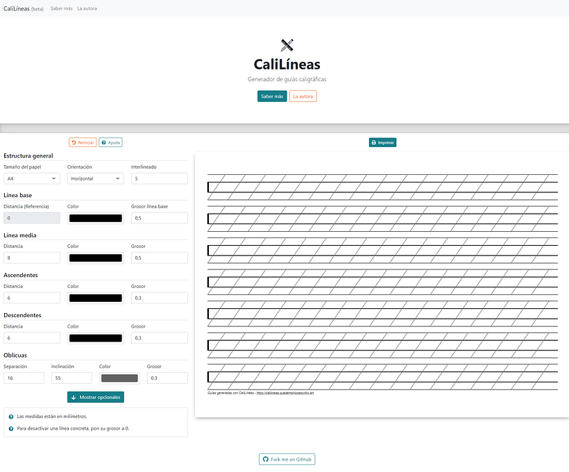Click the help icon beside millimeters note
The height and width of the screenshot is (472, 569).
pos(11,416)
